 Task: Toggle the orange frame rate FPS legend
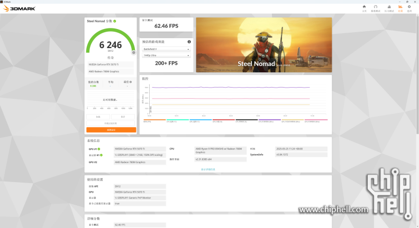pos(154,120)
